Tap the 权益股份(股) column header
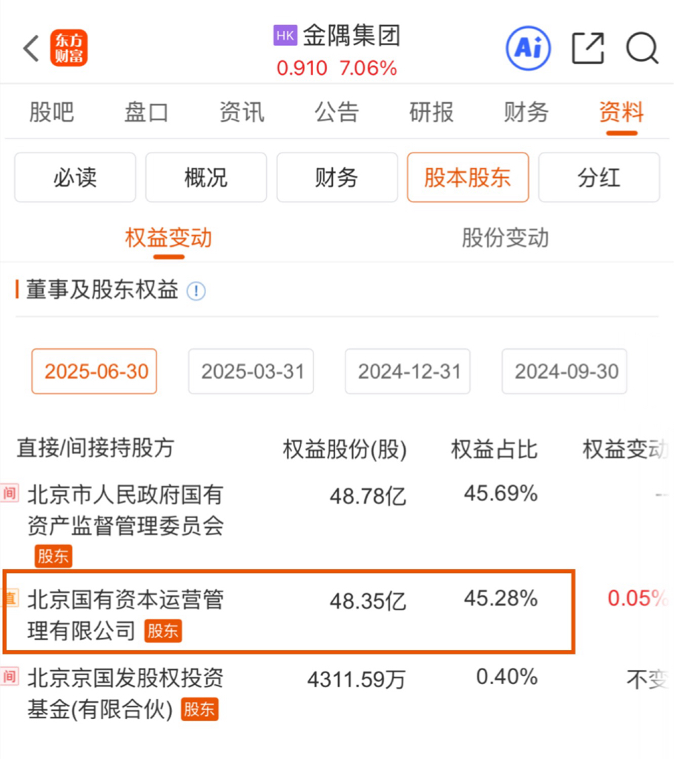The image size is (674, 759). click(x=345, y=450)
